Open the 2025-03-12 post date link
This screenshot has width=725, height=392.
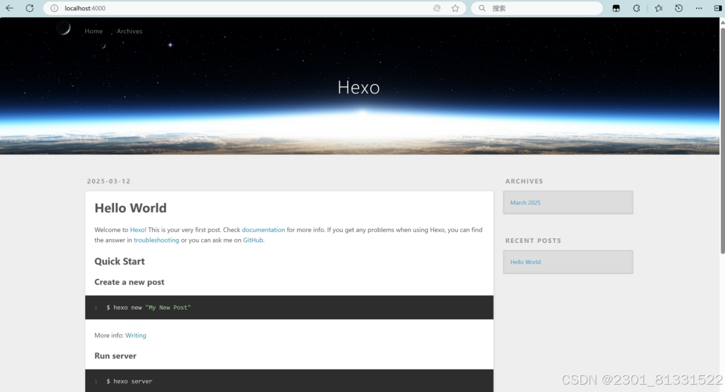(x=109, y=181)
